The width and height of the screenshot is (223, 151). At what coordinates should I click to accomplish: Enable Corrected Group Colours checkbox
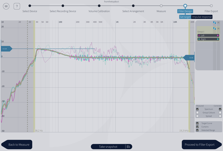click(x=220, y=112)
